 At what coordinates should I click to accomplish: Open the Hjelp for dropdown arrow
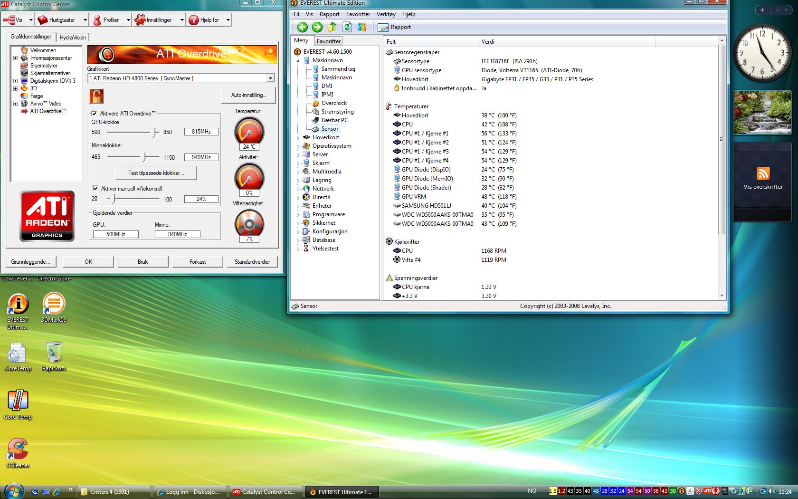(x=228, y=20)
